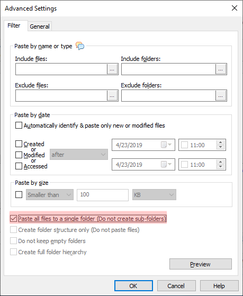Enable automatically identify new or modified files

[19, 125]
